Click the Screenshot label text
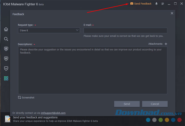185x126 pixels. [x=28, y=98]
